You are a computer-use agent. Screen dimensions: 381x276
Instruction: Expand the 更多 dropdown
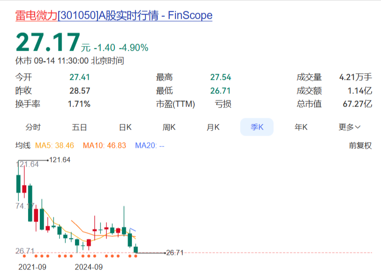point(350,127)
